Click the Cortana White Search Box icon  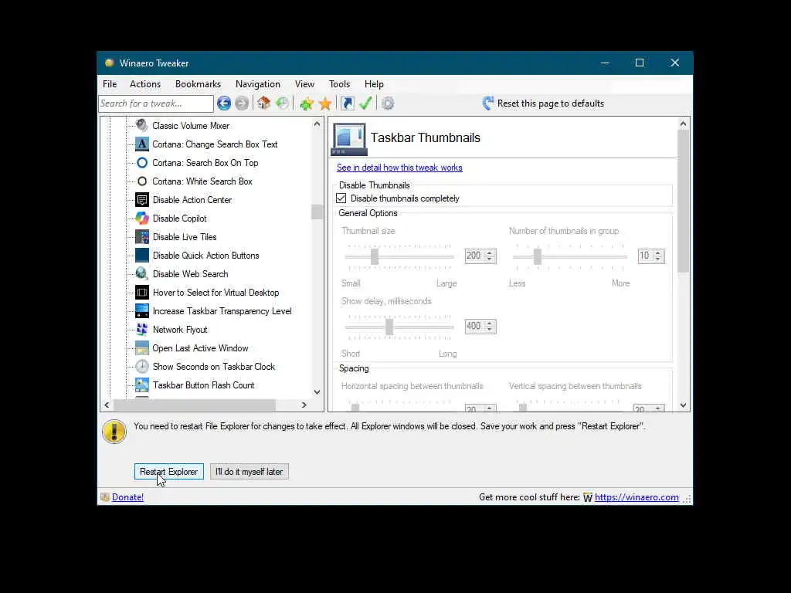(142, 181)
